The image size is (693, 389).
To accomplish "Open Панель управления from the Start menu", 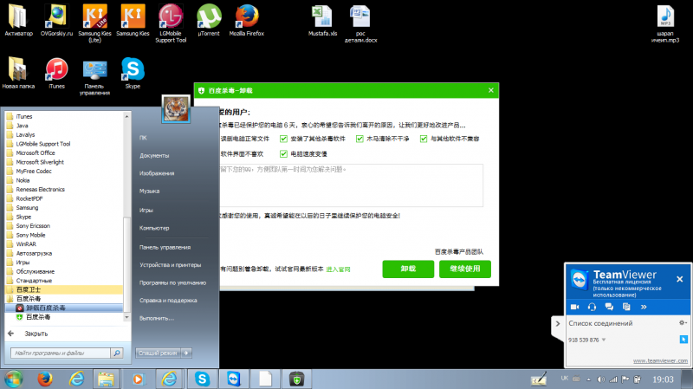I will 160,247.
